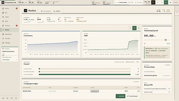Switch chart range to 30D
The height and width of the screenshot is (101, 179).
pos(134,28)
